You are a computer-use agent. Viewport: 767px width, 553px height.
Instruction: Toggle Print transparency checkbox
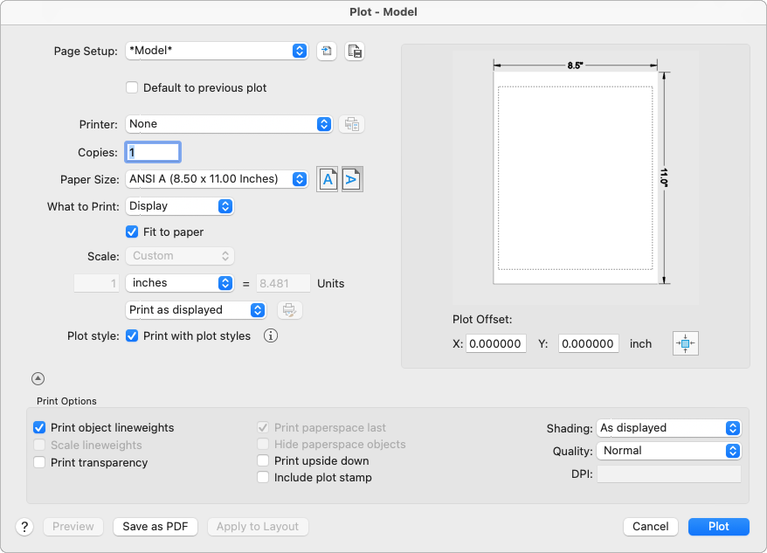click(x=39, y=463)
